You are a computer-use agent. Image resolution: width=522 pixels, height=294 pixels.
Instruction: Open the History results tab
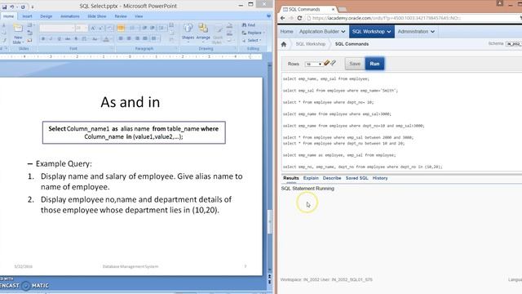(380, 178)
